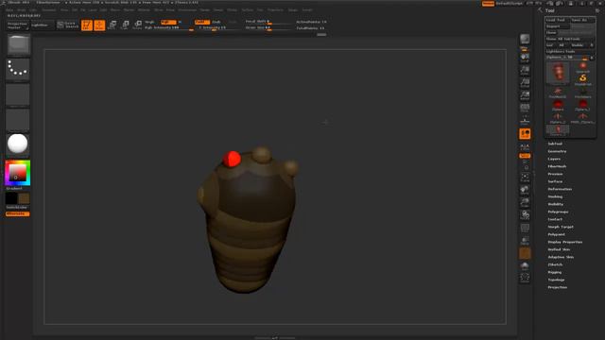Click the Tool palette dock icon
This screenshot has height=340, width=605.
point(597,10)
